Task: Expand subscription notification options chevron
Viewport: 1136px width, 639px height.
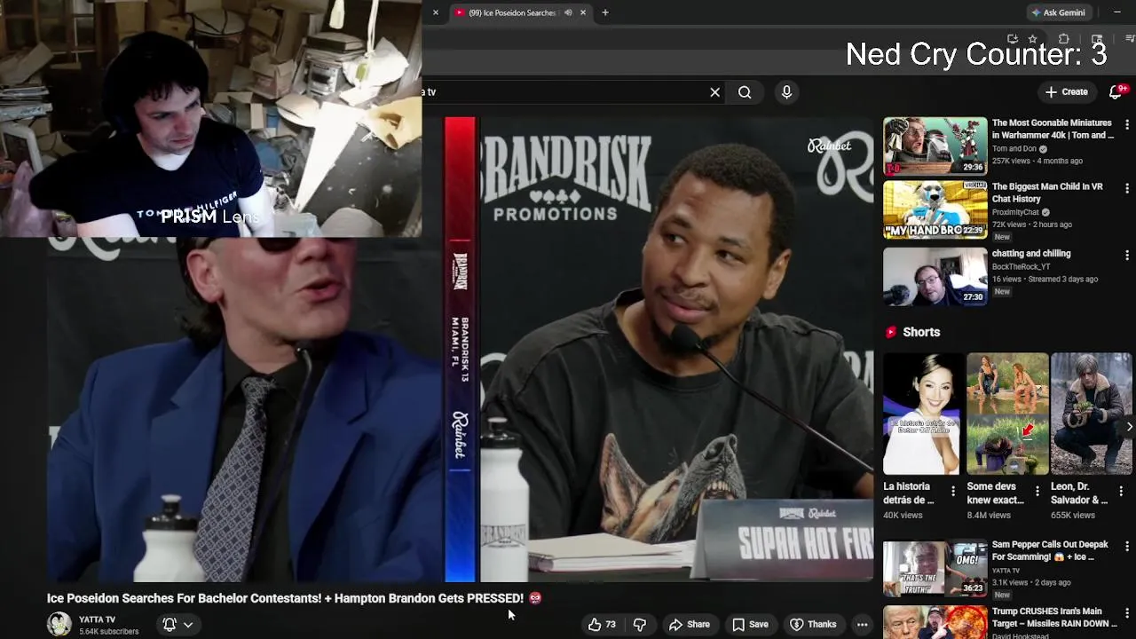Action: pyautogui.click(x=188, y=625)
